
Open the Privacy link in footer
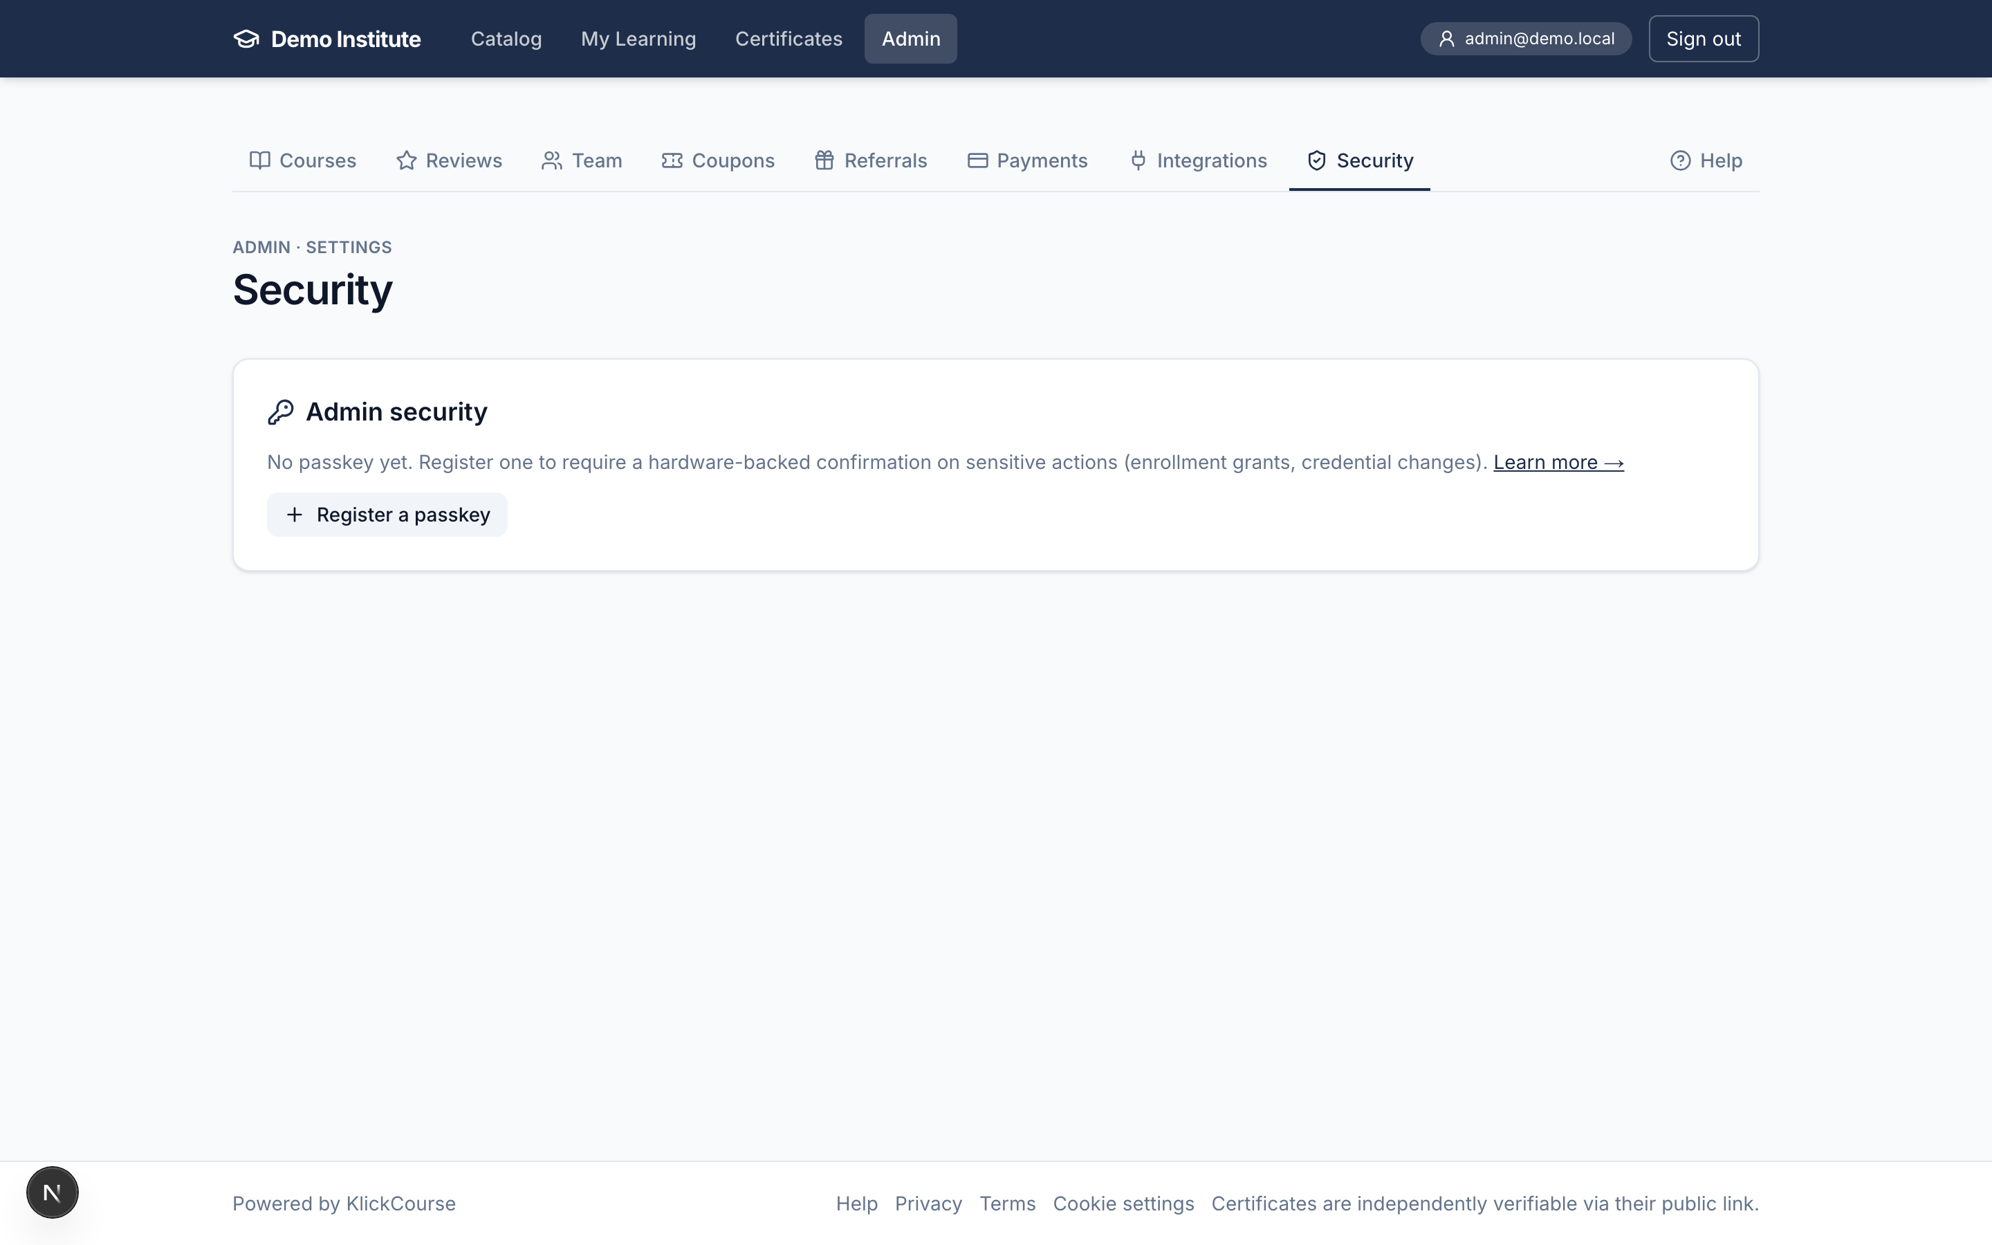click(x=928, y=1203)
